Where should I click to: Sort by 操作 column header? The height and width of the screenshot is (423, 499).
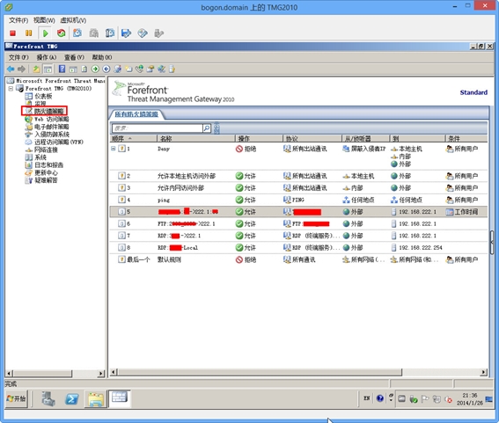(259, 138)
